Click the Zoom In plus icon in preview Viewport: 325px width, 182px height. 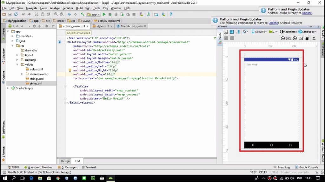[295, 38]
